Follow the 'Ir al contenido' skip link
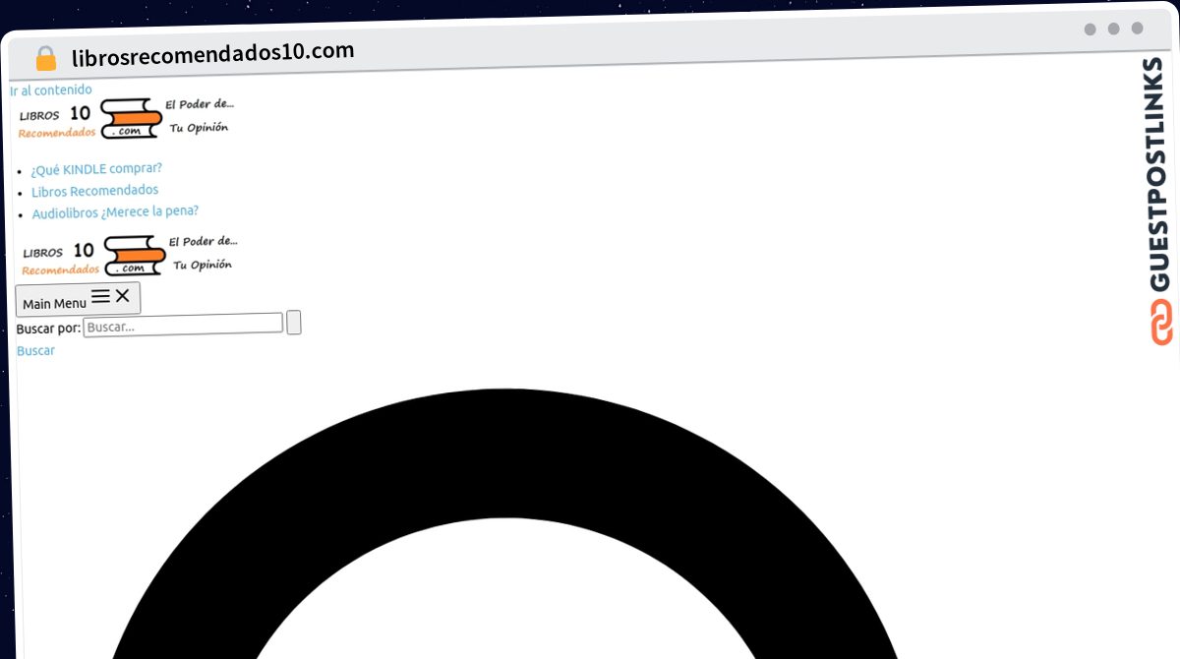Screen dimensions: 1180x659 (x=51, y=90)
